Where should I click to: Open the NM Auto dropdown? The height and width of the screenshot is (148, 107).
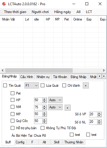pos(55,107)
